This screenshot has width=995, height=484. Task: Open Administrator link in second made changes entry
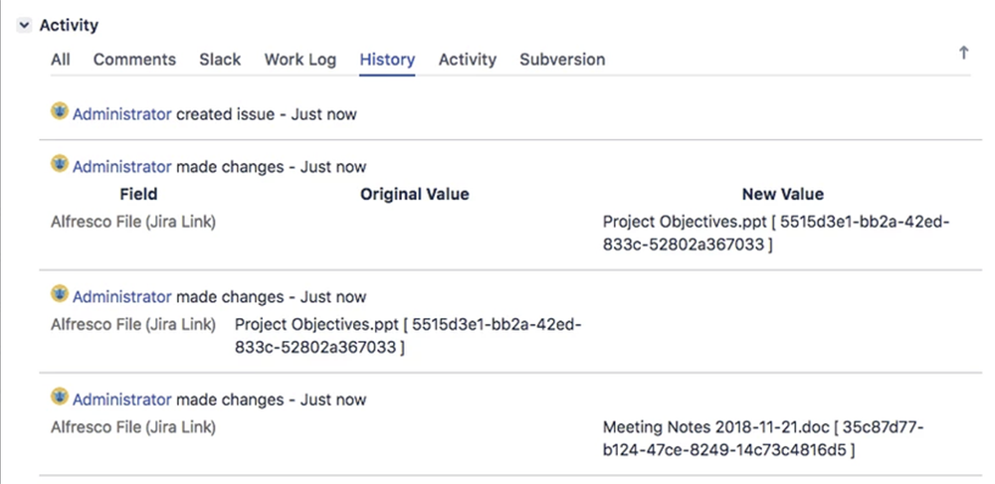[x=121, y=297]
